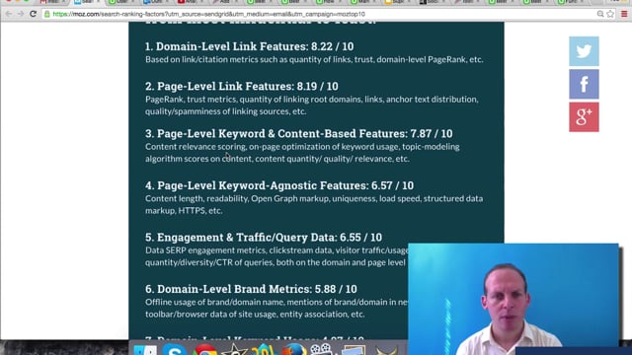The width and height of the screenshot is (632, 355).
Task: Bookmark the page with the star icon
Action: (610, 14)
